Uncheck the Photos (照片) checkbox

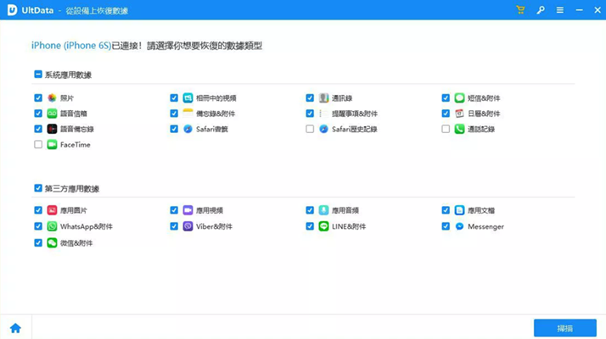(38, 98)
